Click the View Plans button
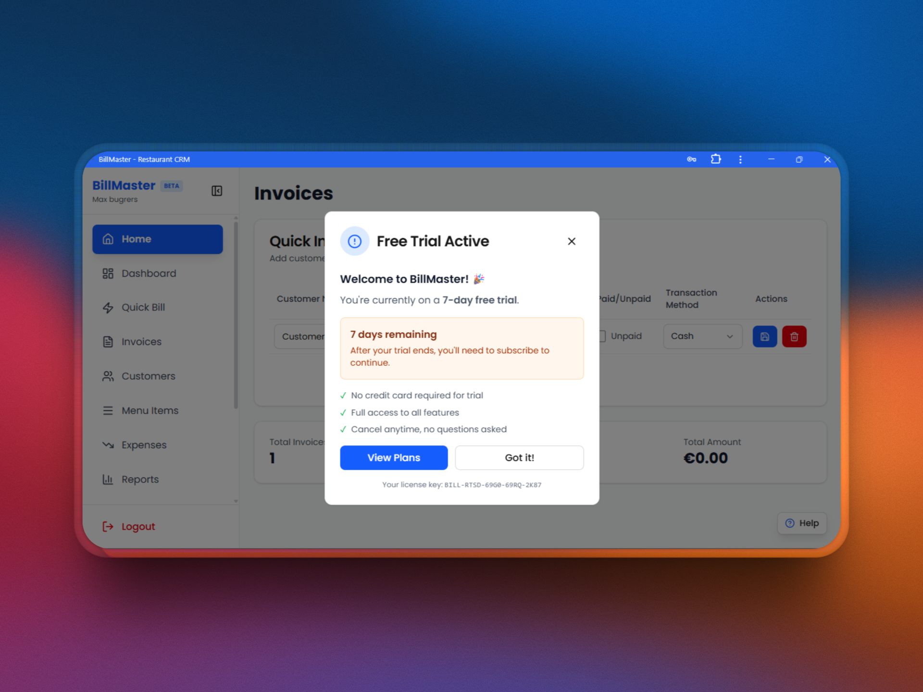The width and height of the screenshot is (923, 692). coord(394,457)
